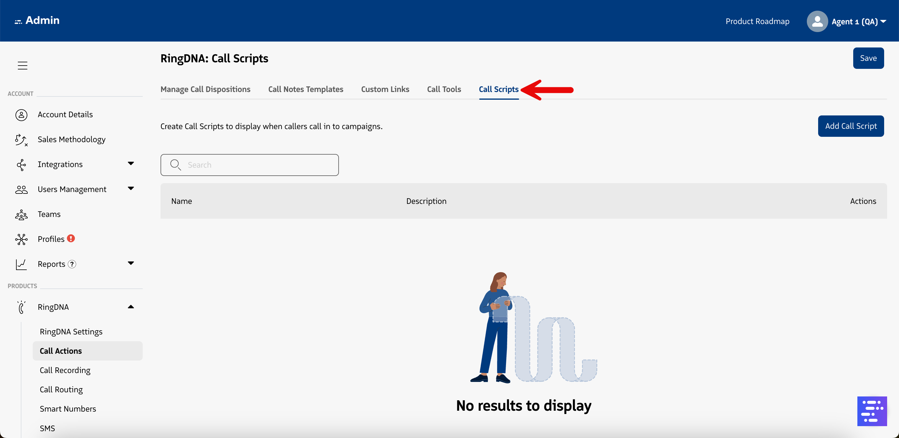Click the Account Details person icon
899x438 pixels.
(x=21, y=115)
